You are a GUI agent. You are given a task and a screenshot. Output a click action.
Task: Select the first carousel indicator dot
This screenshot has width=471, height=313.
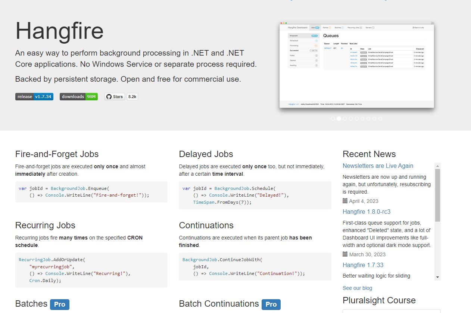333,119
